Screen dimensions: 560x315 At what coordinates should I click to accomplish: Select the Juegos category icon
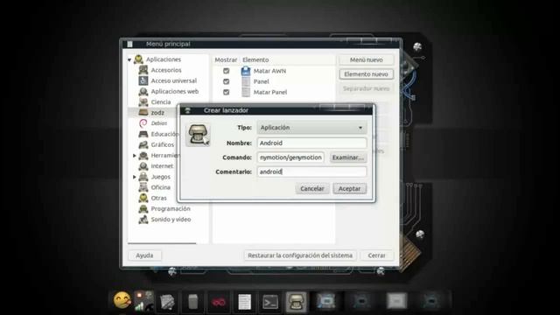[x=143, y=177]
